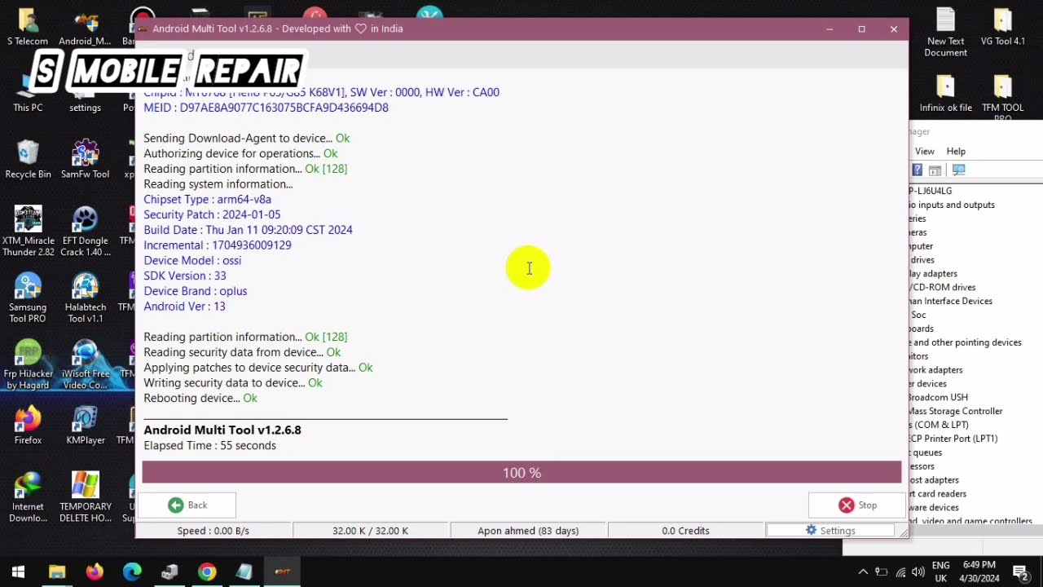
Task: Click the 100% progress bar
Action: coord(521,473)
